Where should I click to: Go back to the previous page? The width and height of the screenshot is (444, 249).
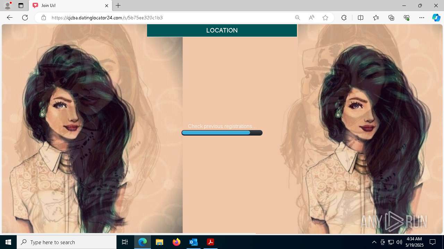pyautogui.click(x=10, y=18)
